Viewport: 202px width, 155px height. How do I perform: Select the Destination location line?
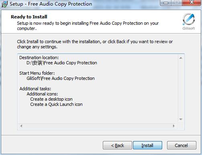click(x=39, y=58)
